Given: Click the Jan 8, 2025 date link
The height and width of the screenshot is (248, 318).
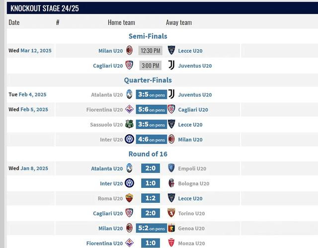Looking at the screenshot, I should point(34,168).
